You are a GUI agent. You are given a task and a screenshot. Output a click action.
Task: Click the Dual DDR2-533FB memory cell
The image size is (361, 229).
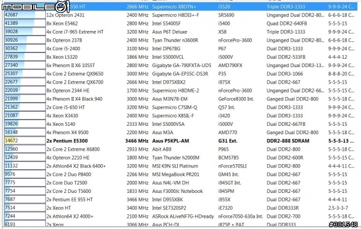[x=286, y=57]
